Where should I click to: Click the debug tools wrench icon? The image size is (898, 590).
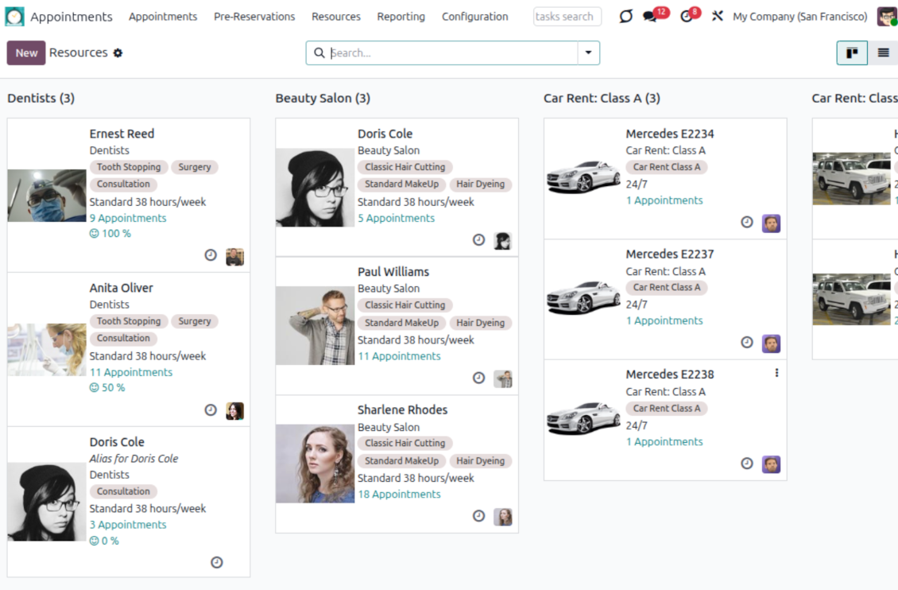(717, 17)
